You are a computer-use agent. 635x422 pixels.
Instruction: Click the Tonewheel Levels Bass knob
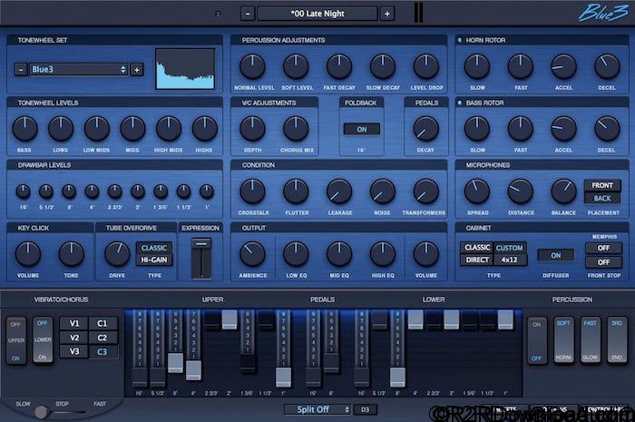[24, 129]
